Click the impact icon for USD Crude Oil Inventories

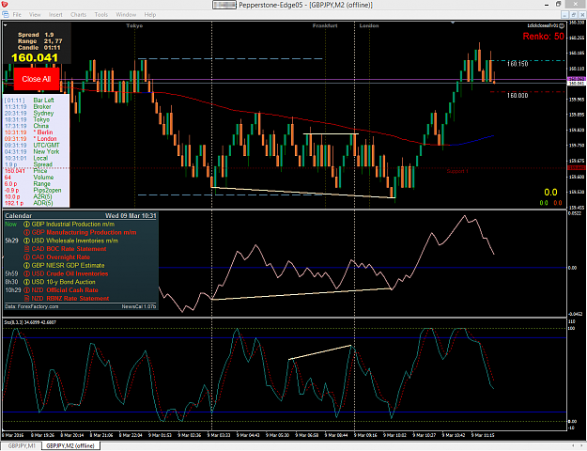click(26, 273)
